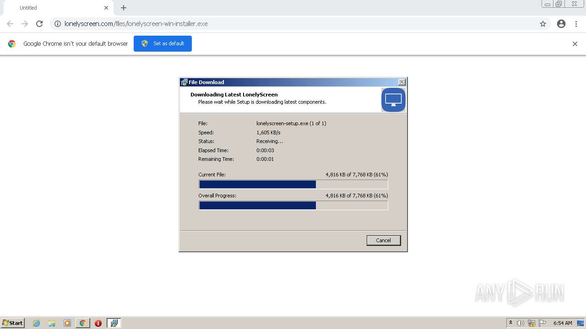Click the 6:54 AM system clock

(563, 323)
